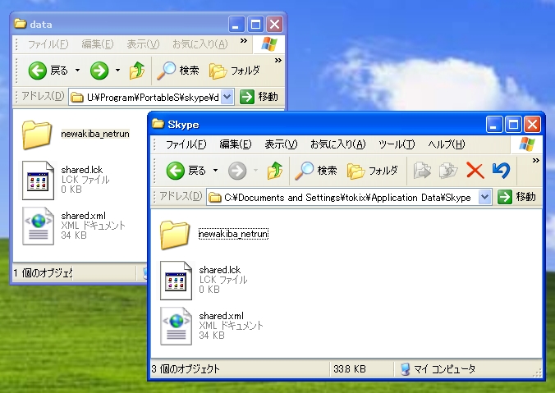555x393 pixels.
Task: Click the Move To icon in Skype toolbar
Action: [x=422, y=171]
